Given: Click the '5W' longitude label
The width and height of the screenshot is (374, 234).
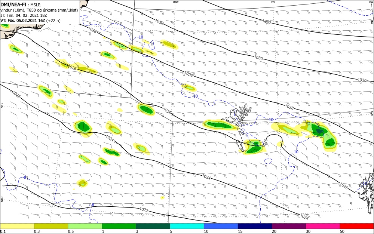Looking at the screenshot, I should point(273,2).
